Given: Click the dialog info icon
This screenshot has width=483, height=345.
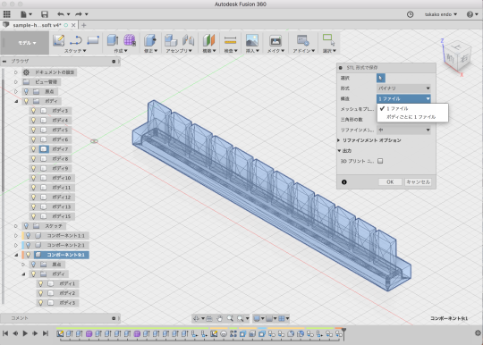Looking at the screenshot, I should click(344, 182).
